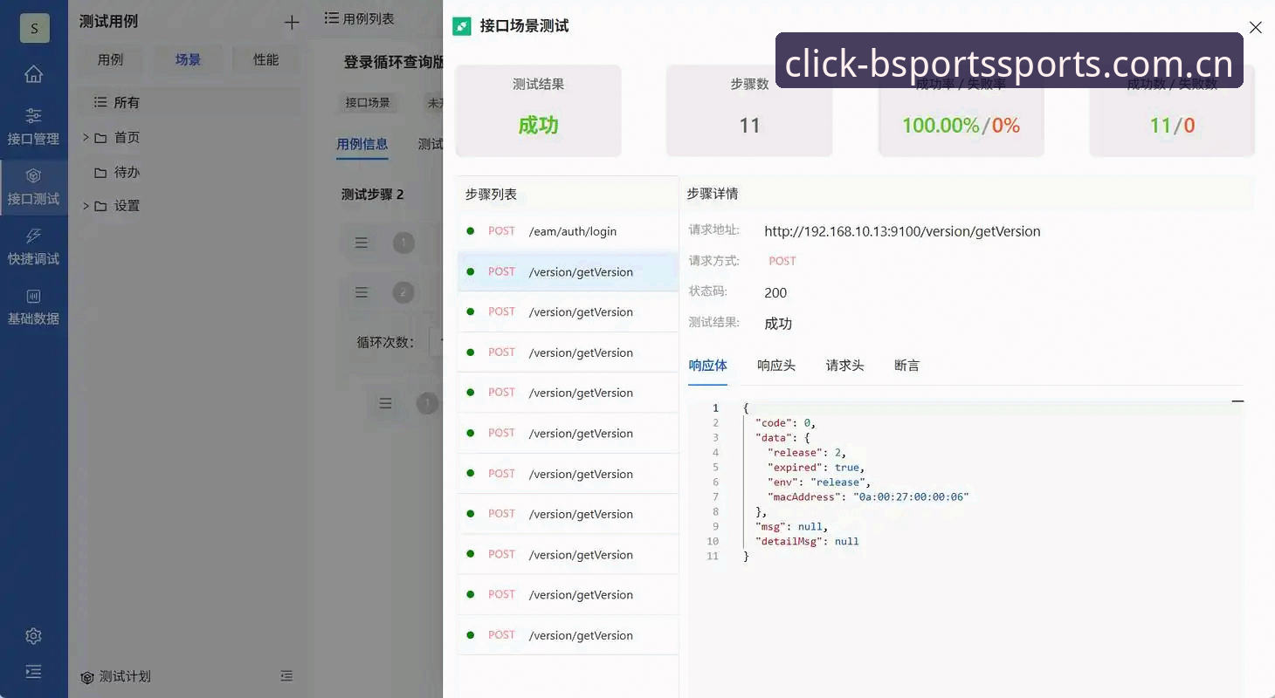Click the 测试用例 panel title
The width and height of the screenshot is (1275, 698).
point(108,22)
